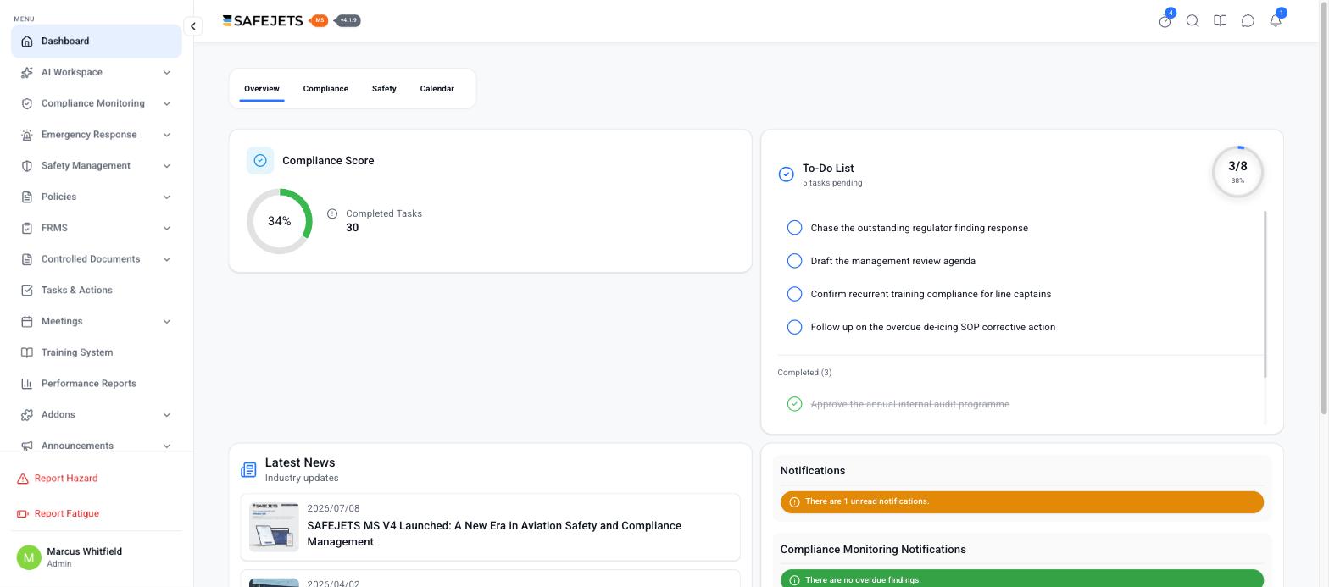Check off 'Follow up on overdue de-icing SOP'

(x=794, y=327)
